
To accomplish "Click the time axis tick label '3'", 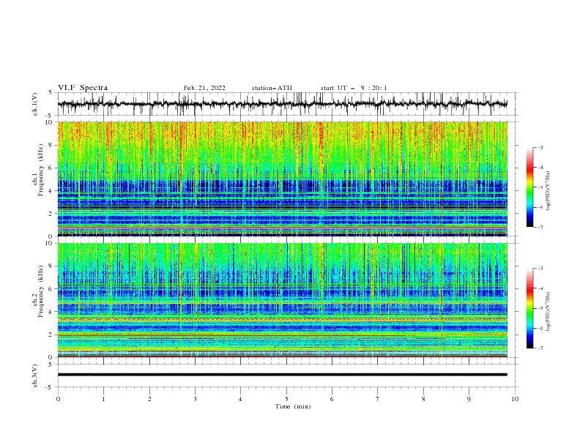I will pos(195,399).
